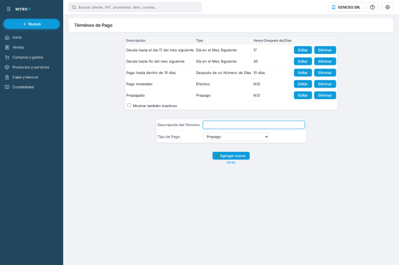Click the 'Vence Después de/Días' column header

point(273,40)
